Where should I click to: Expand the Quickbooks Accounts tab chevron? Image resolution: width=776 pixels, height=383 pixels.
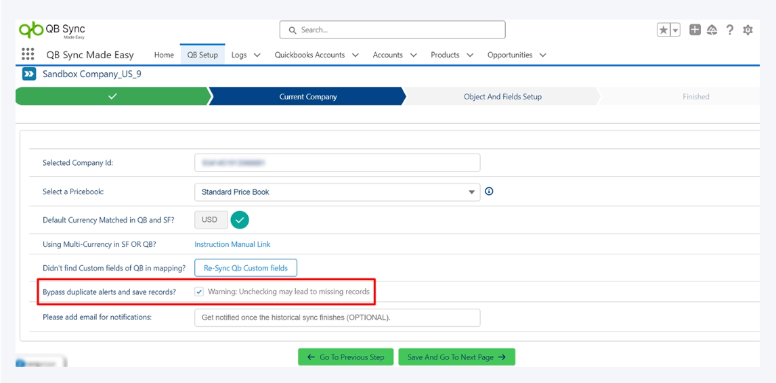pos(355,55)
